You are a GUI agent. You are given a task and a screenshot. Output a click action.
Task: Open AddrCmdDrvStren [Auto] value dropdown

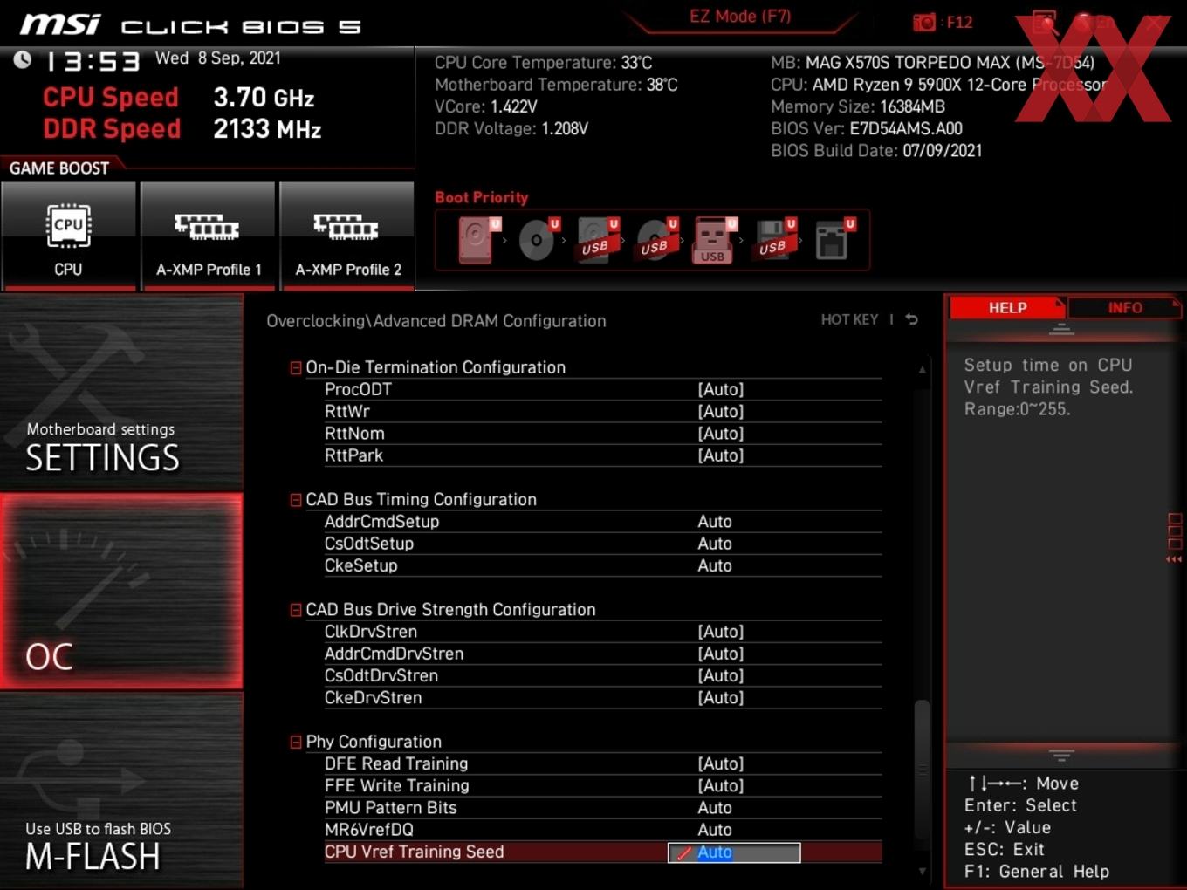721,654
